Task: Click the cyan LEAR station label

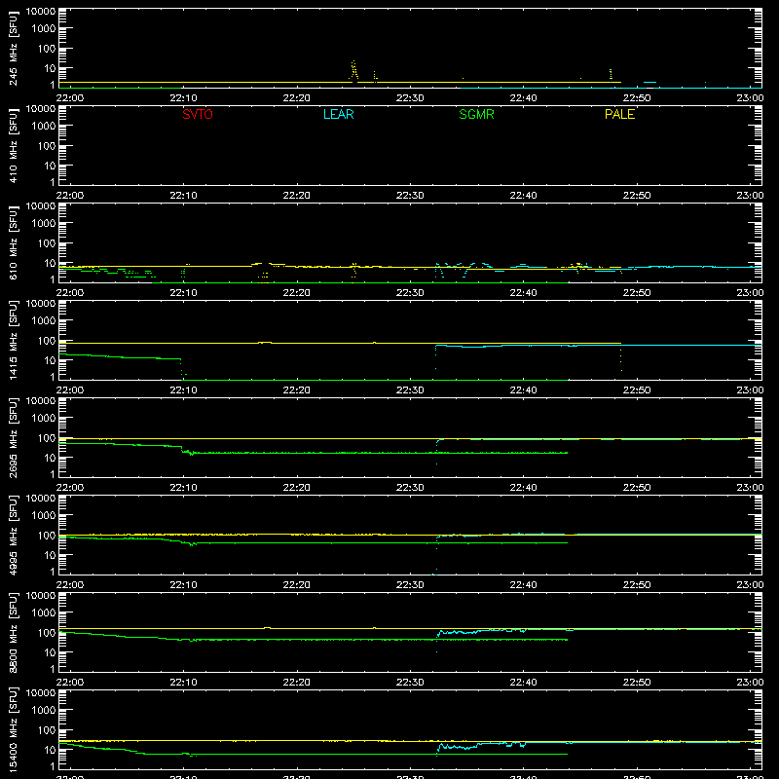Action: pyautogui.click(x=338, y=114)
